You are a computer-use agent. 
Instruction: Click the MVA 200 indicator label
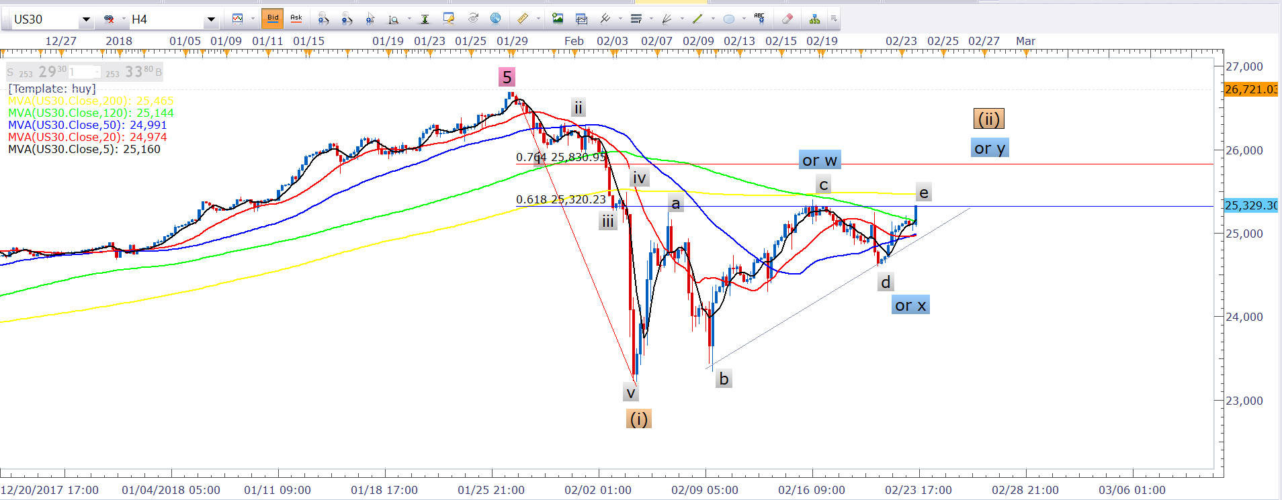point(91,101)
